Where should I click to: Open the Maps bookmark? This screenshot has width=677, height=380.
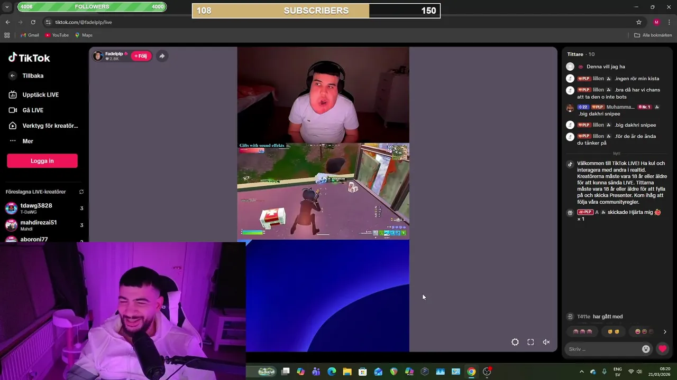pos(84,35)
